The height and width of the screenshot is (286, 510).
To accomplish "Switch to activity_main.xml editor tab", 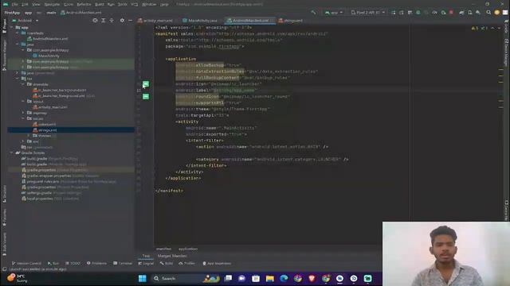I will [x=155, y=21].
